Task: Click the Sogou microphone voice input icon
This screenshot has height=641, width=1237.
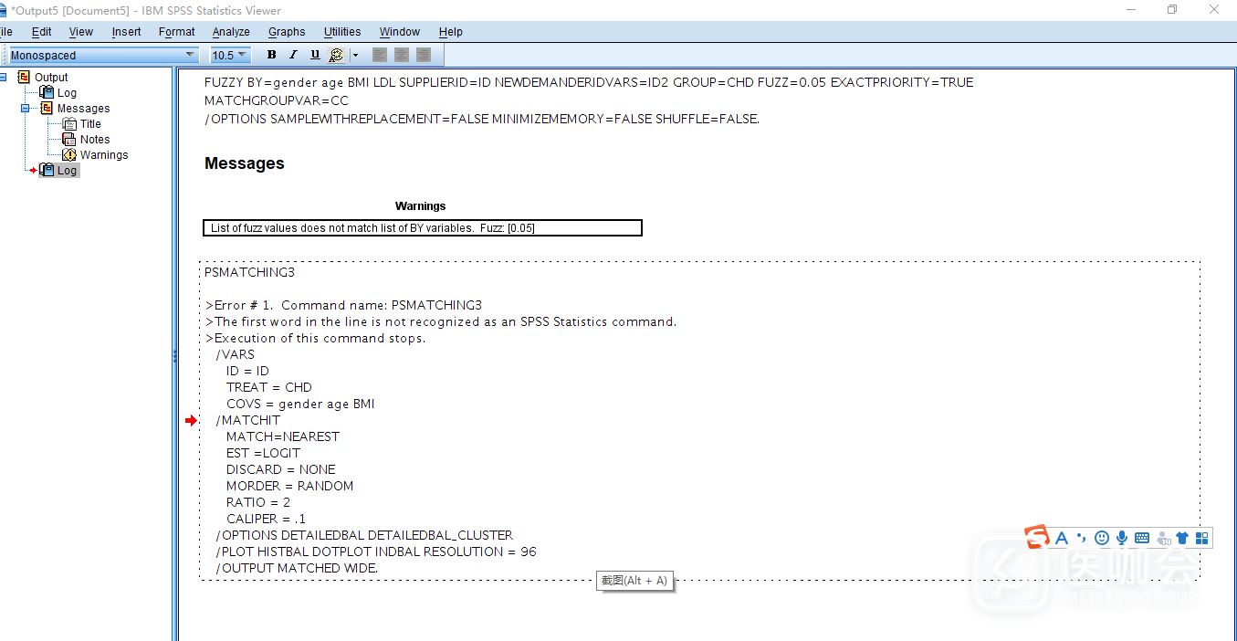Action: pos(1122,538)
